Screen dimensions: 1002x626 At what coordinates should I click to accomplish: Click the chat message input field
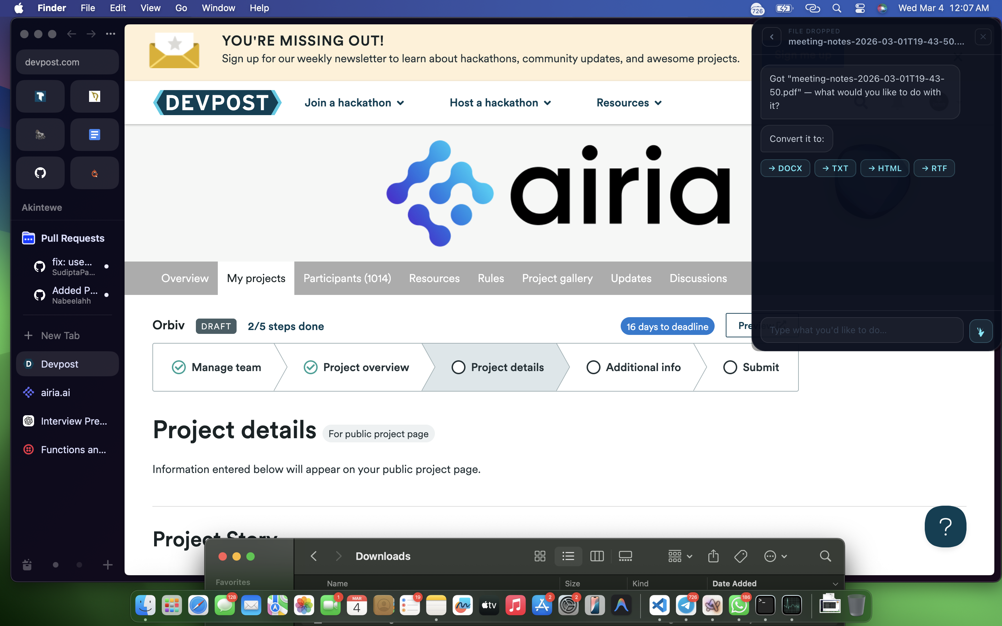862,330
